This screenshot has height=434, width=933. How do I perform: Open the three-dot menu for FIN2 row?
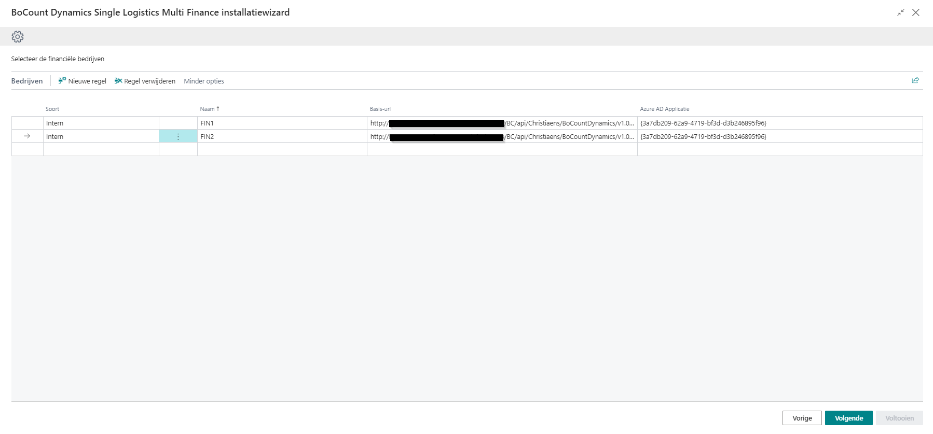(178, 137)
